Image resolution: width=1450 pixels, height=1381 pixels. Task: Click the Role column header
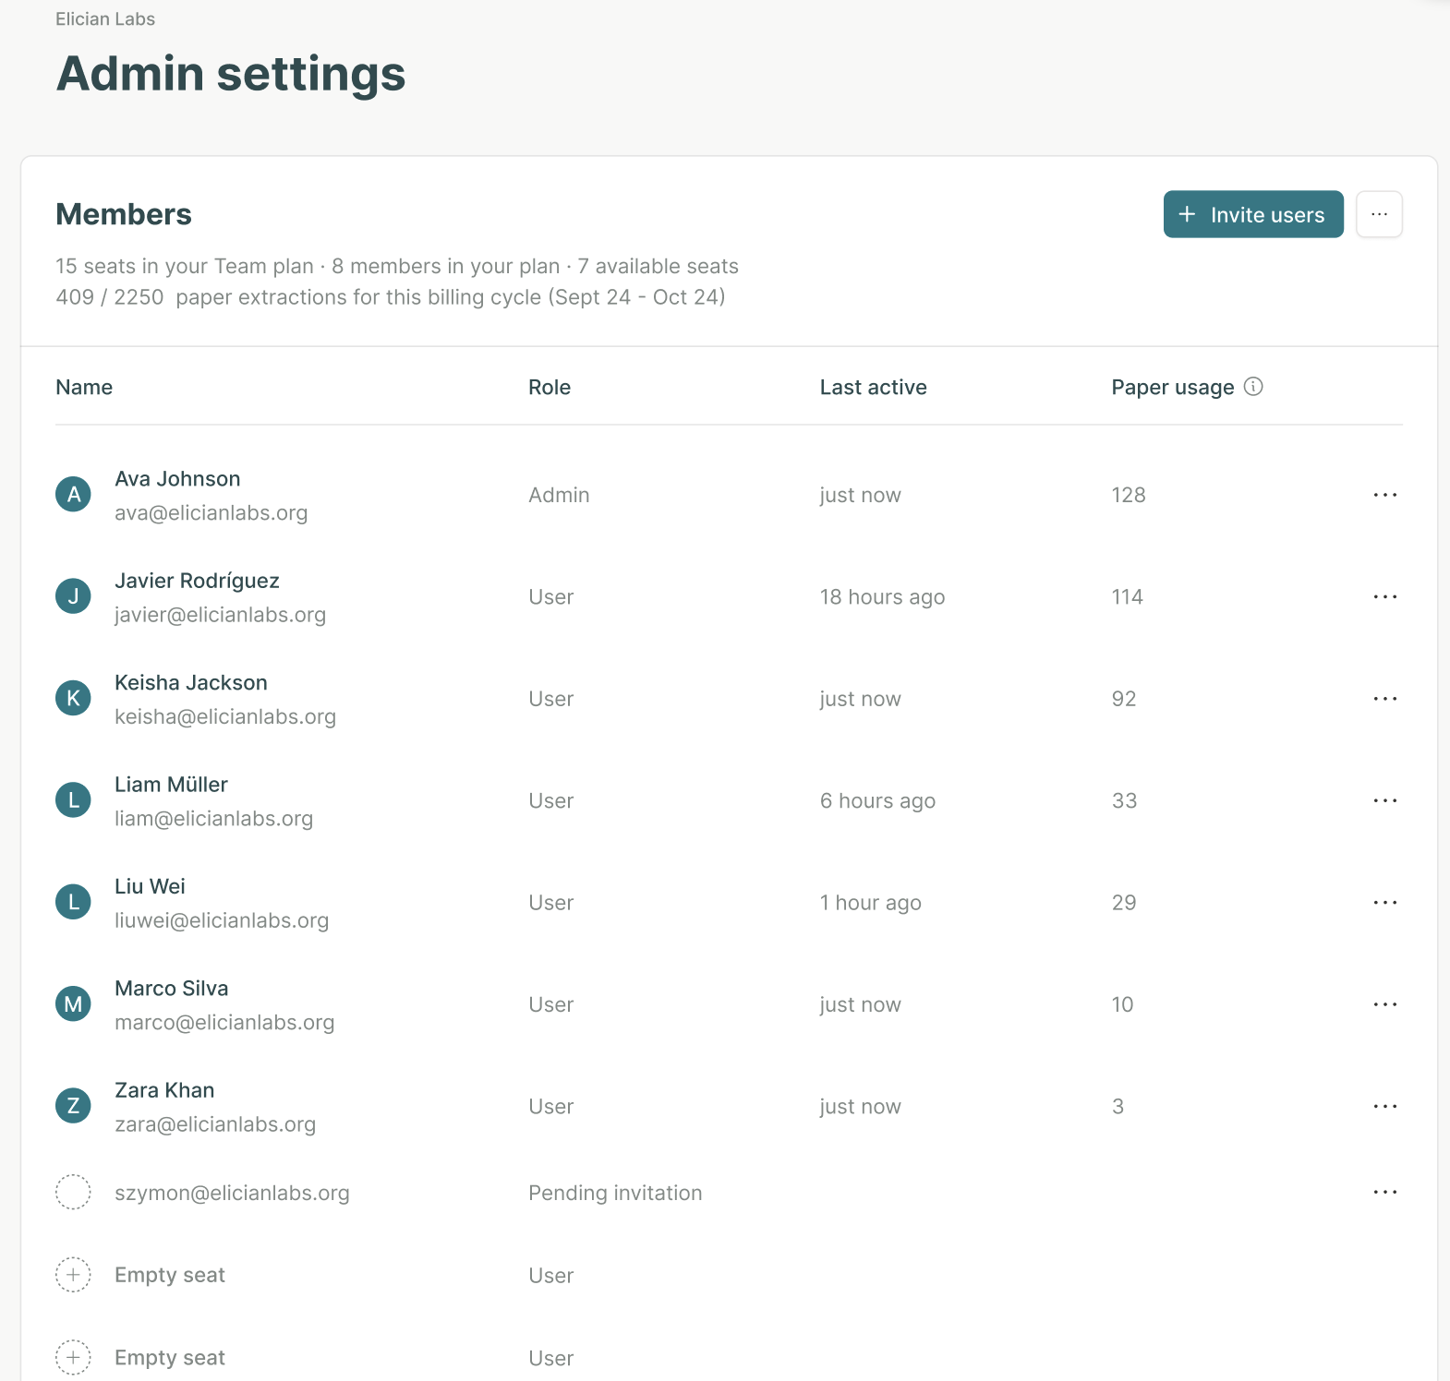click(x=550, y=388)
